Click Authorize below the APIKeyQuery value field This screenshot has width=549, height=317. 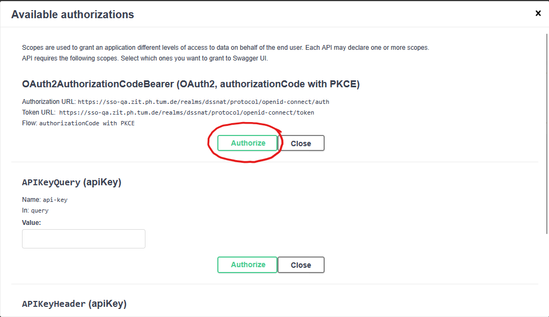(x=248, y=265)
